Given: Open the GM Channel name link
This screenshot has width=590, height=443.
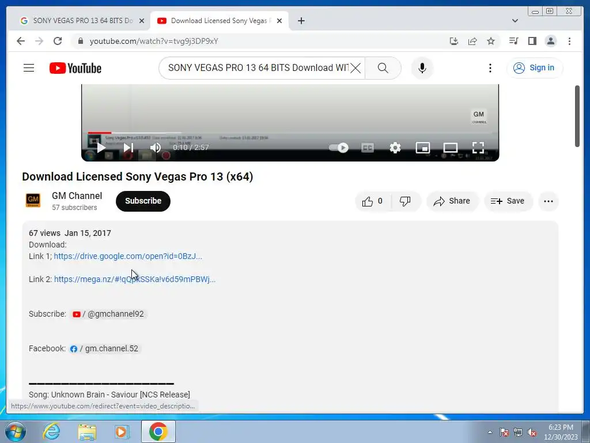Looking at the screenshot, I should point(77,196).
